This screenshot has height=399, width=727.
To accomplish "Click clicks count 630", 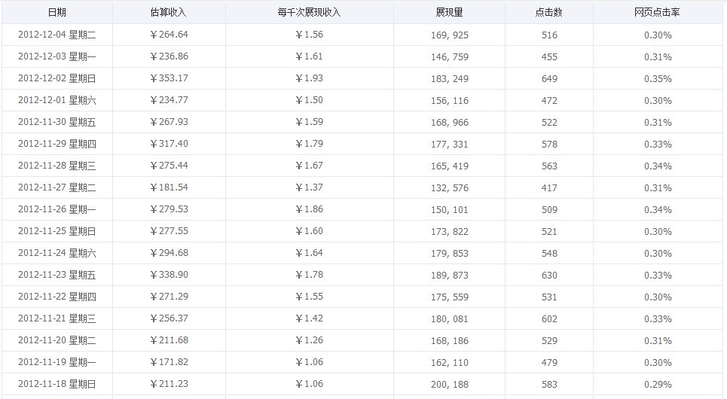I will tap(549, 275).
